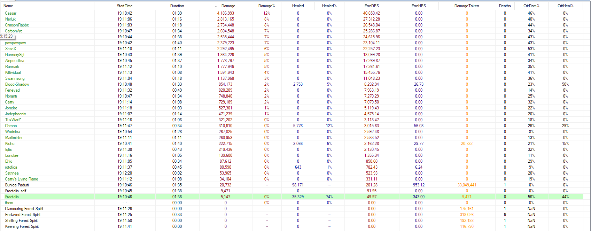
Task: Sort by DamageTaken column header
Action: (466, 6)
